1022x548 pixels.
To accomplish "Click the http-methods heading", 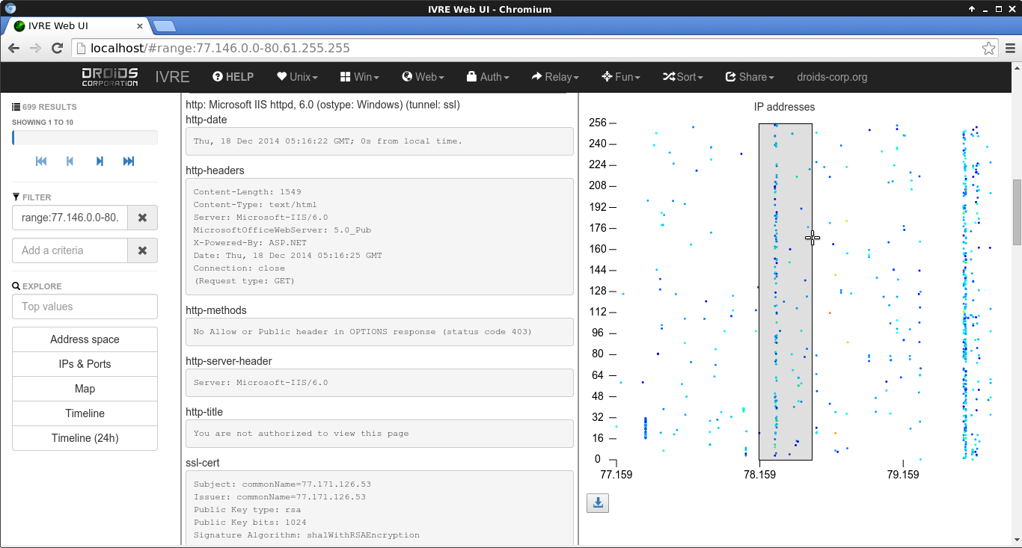I will click(216, 310).
